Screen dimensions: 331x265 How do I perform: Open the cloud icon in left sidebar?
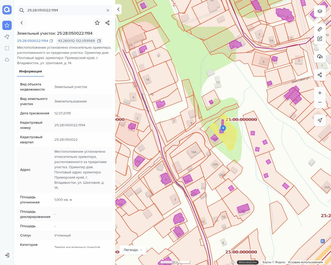coord(7,60)
